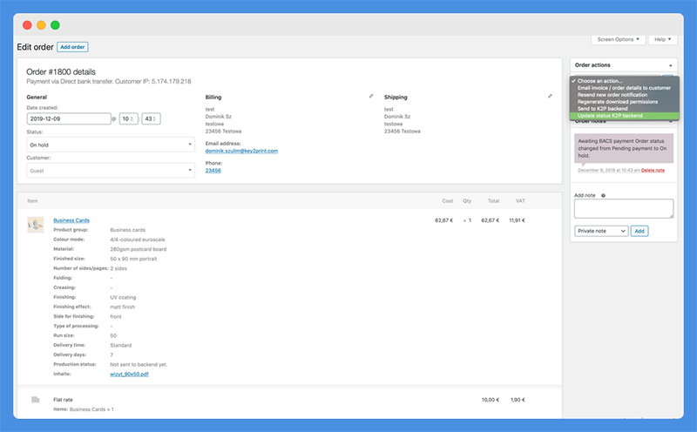
Task: Select Regenerate download permissions
Action: 625,102
